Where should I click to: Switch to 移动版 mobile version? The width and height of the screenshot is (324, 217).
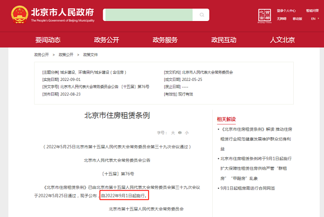coord(298,19)
